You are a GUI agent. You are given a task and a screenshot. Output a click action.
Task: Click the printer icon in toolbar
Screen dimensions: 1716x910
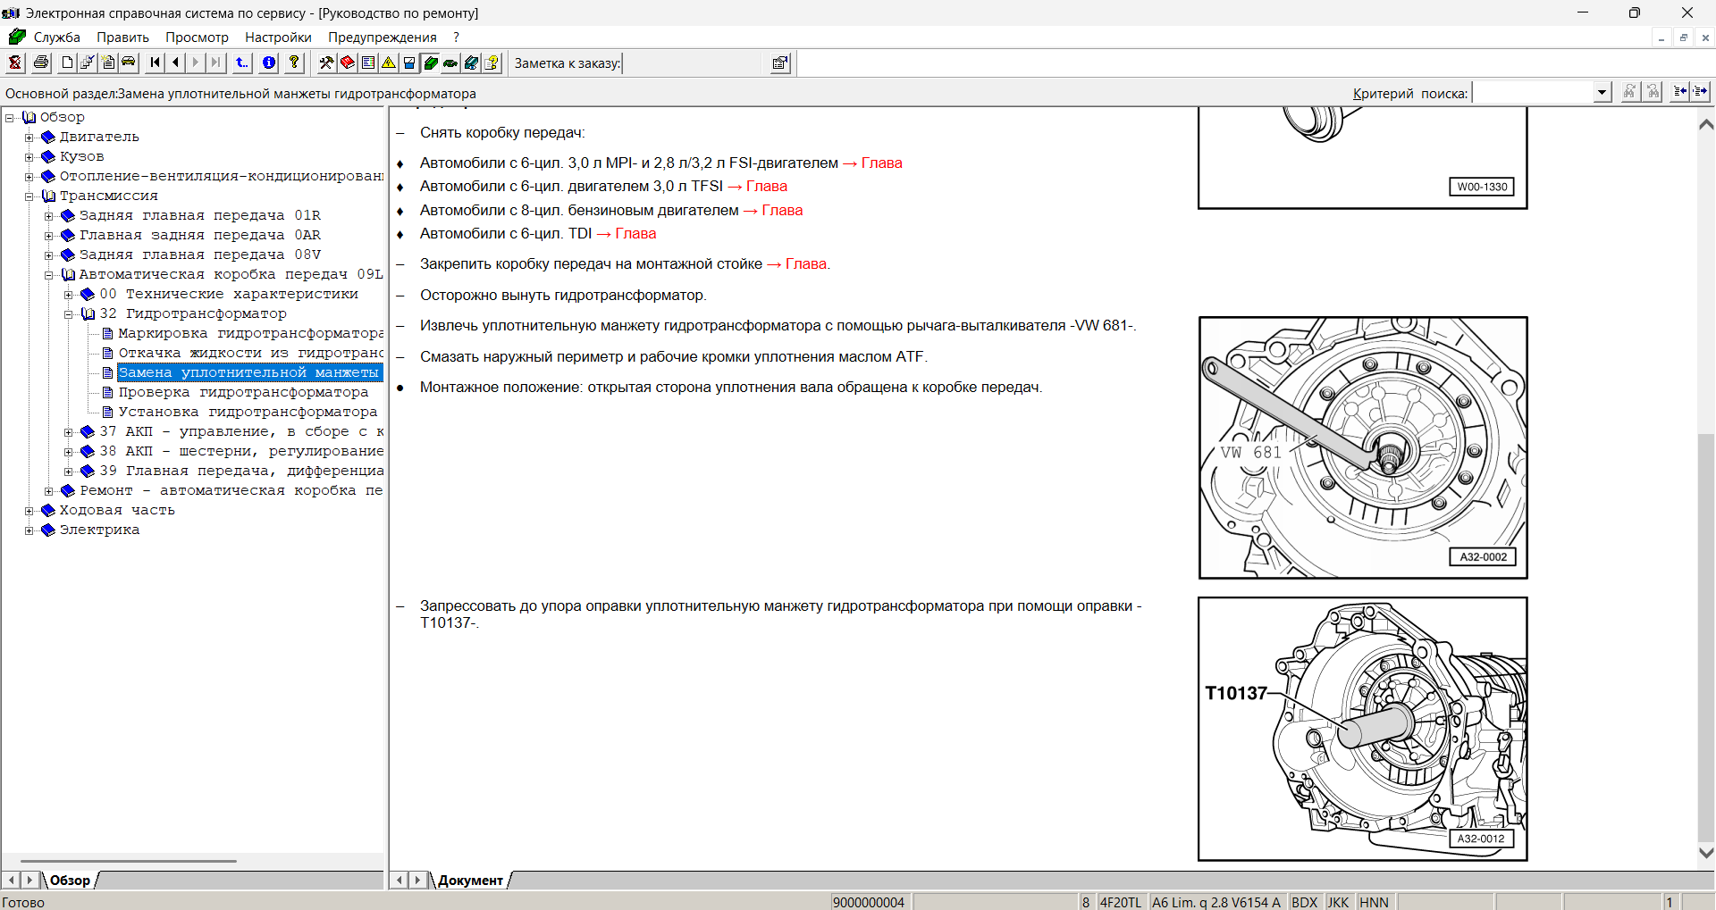click(41, 63)
